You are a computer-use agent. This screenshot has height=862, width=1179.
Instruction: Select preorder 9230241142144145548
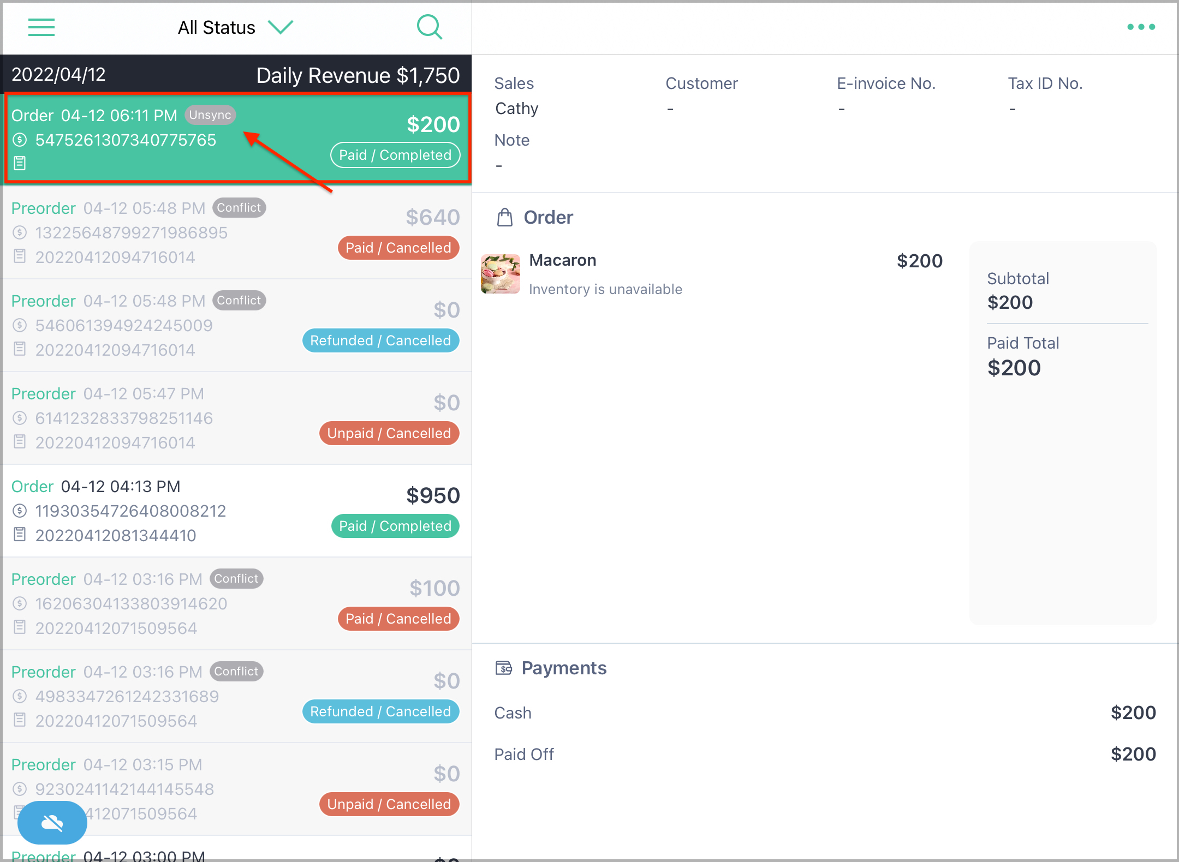coord(237,789)
